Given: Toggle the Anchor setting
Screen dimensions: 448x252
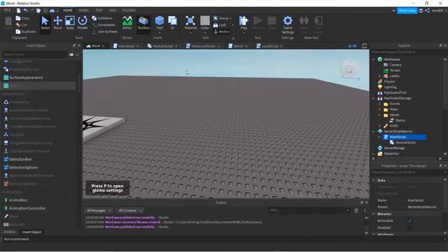Looking at the screenshot, I should coord(221,31).
